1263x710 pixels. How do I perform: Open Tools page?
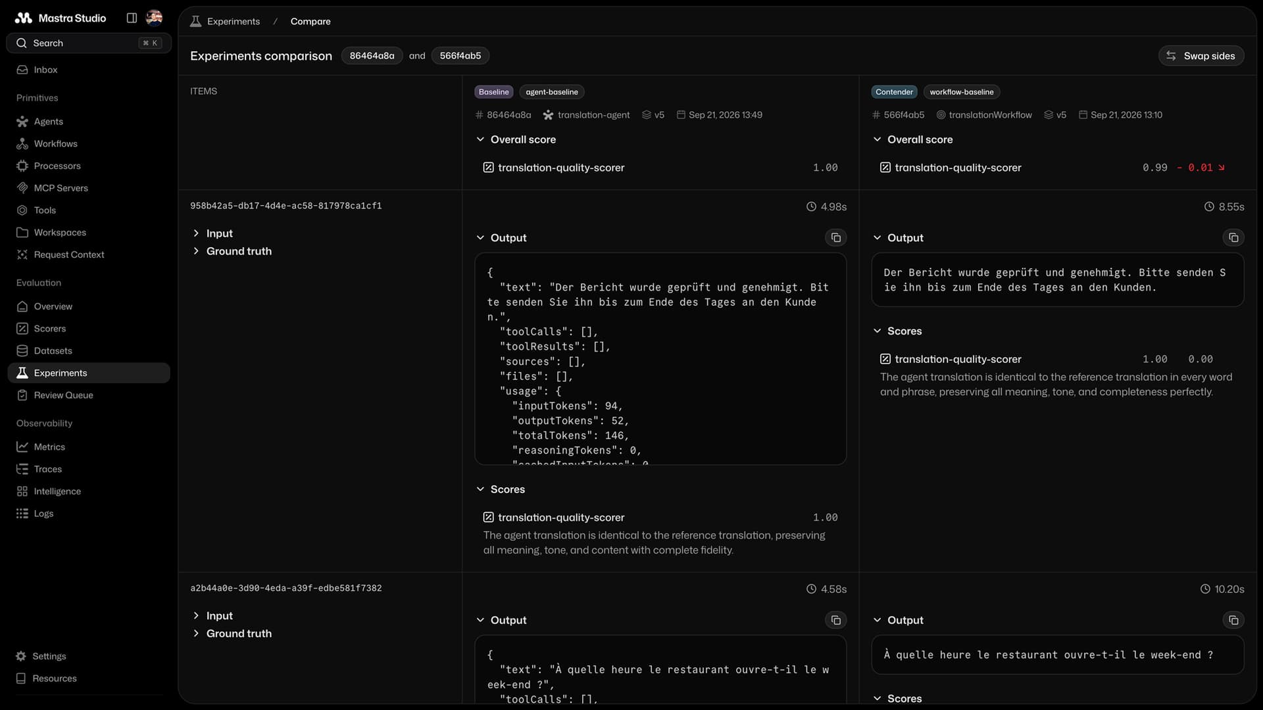89,210
